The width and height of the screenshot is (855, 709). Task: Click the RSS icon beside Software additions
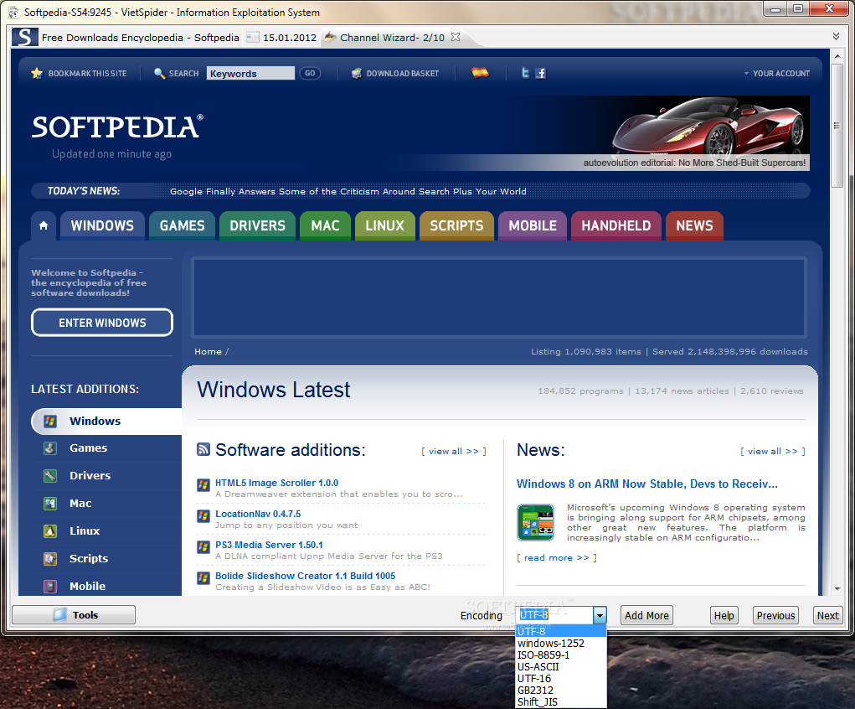click(x=203, y=449)
